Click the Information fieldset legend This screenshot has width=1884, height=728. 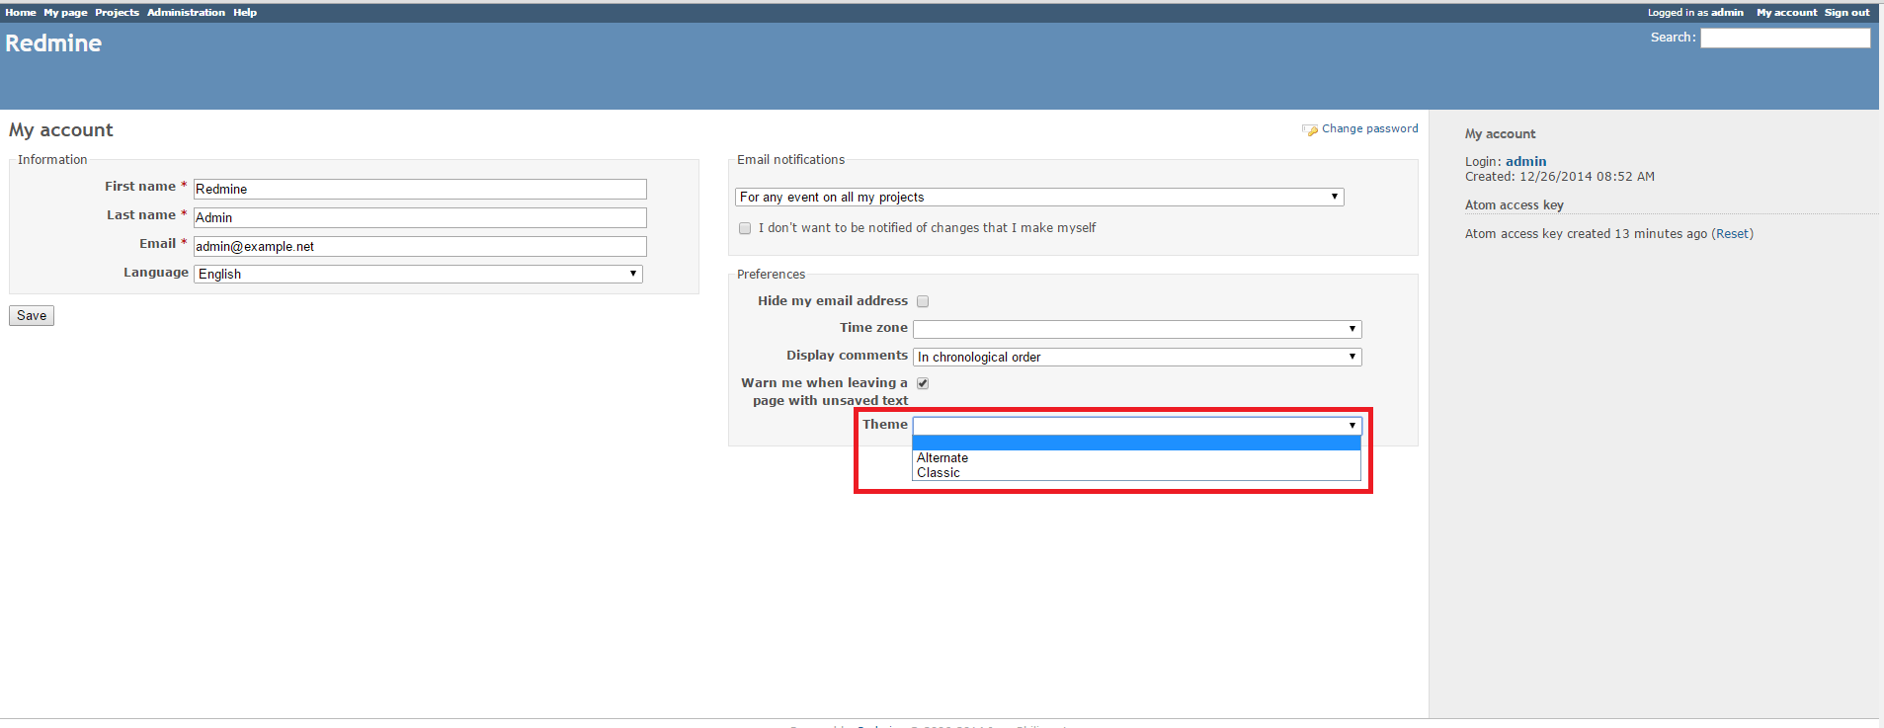point(52,160)
